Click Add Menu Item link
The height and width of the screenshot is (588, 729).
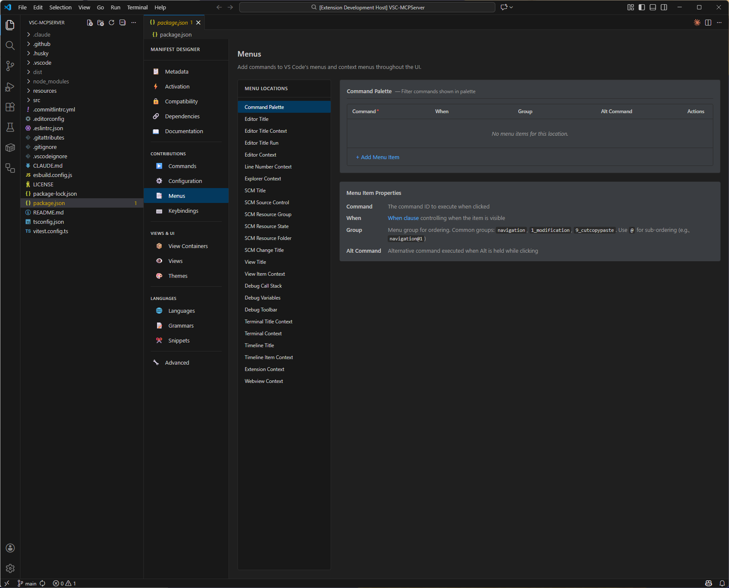pos(377,157)
